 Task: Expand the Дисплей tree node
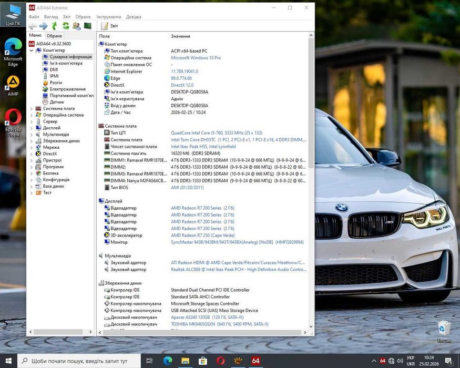[x=32, y=128]
